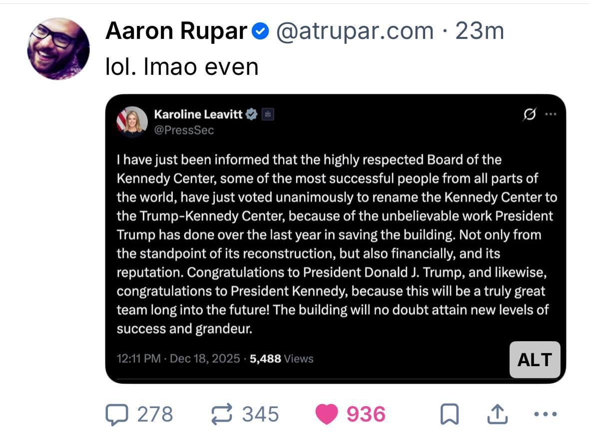
Task: Click the 23m post timestamp
Action: [x=480, y=32]
